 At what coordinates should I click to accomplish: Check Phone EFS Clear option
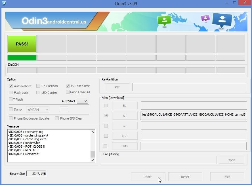click(57, 118)
